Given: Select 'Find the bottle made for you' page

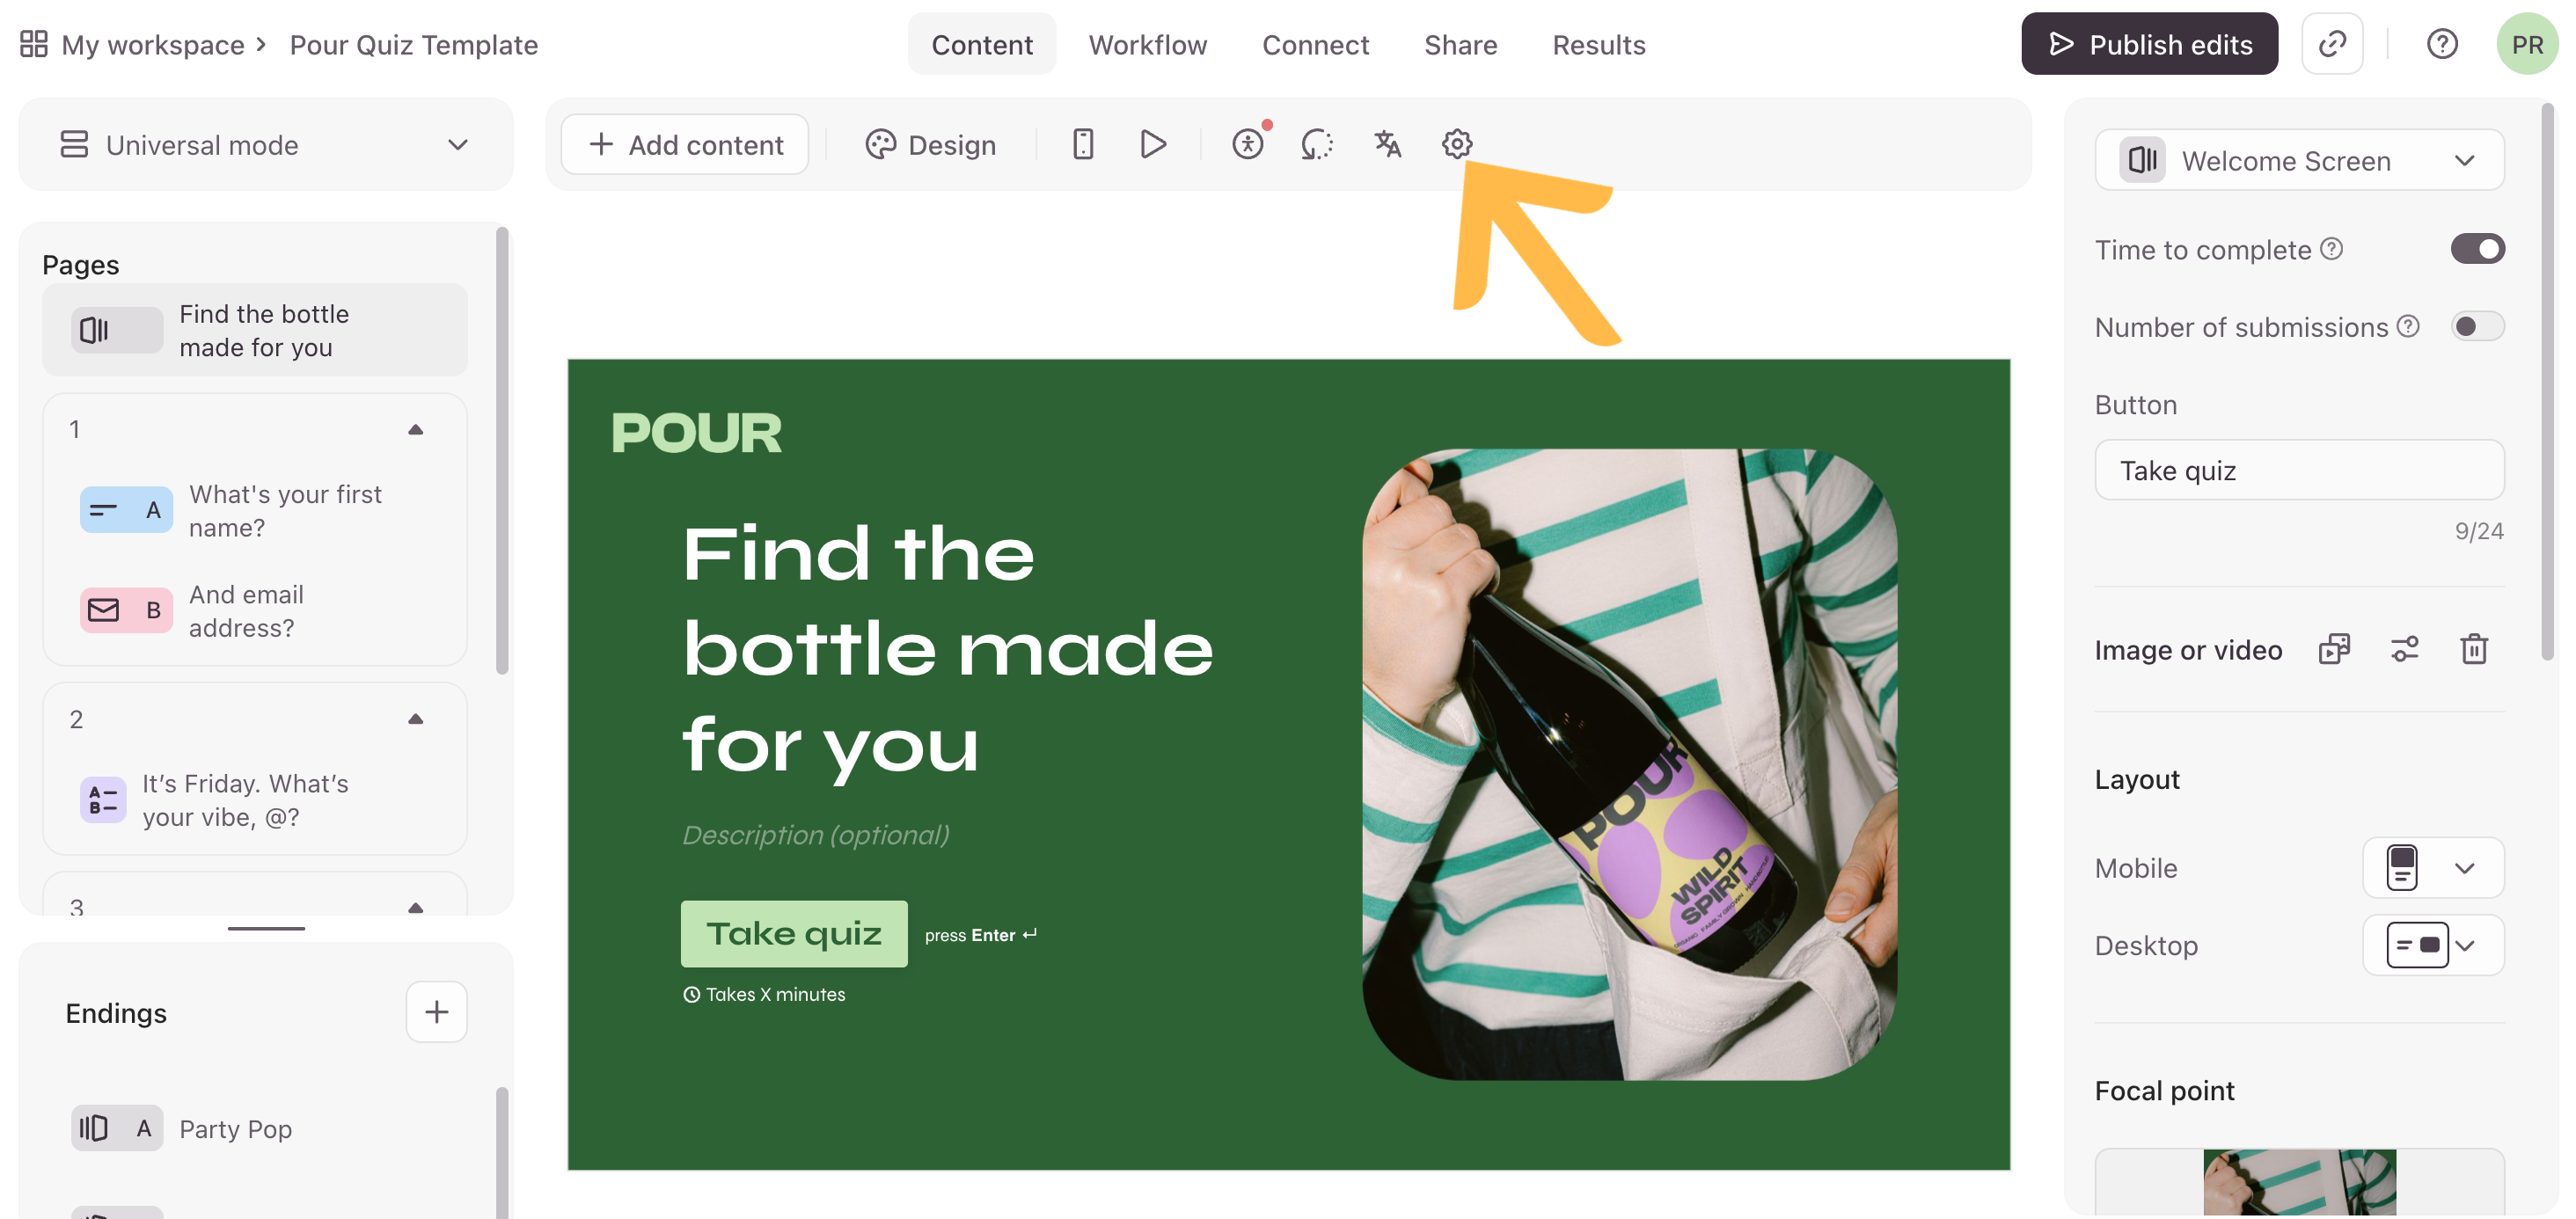Looking at the screenshot, I should coord(254,330).
